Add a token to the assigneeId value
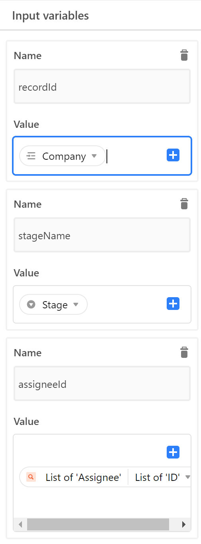Screen dimensions: 201x544 tap(173, 452)
